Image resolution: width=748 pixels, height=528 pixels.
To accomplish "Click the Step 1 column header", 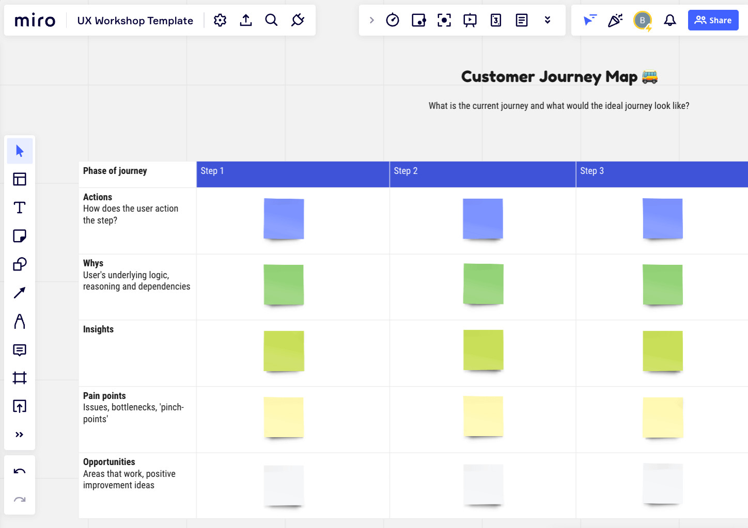I will coord(293,174).
